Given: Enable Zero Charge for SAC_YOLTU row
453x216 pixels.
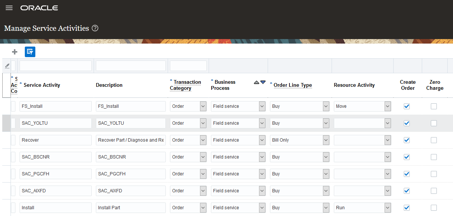Looking at the screenshot, I should [x=434, y=123].
